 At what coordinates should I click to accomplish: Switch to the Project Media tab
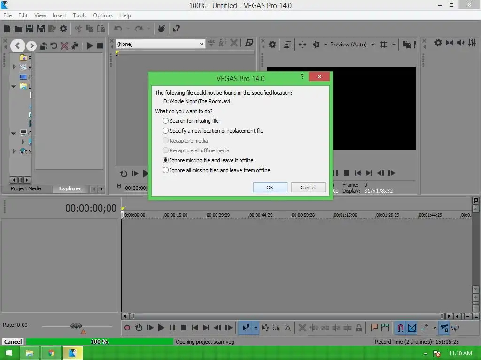pyautogui.click(x=26, y=188)
